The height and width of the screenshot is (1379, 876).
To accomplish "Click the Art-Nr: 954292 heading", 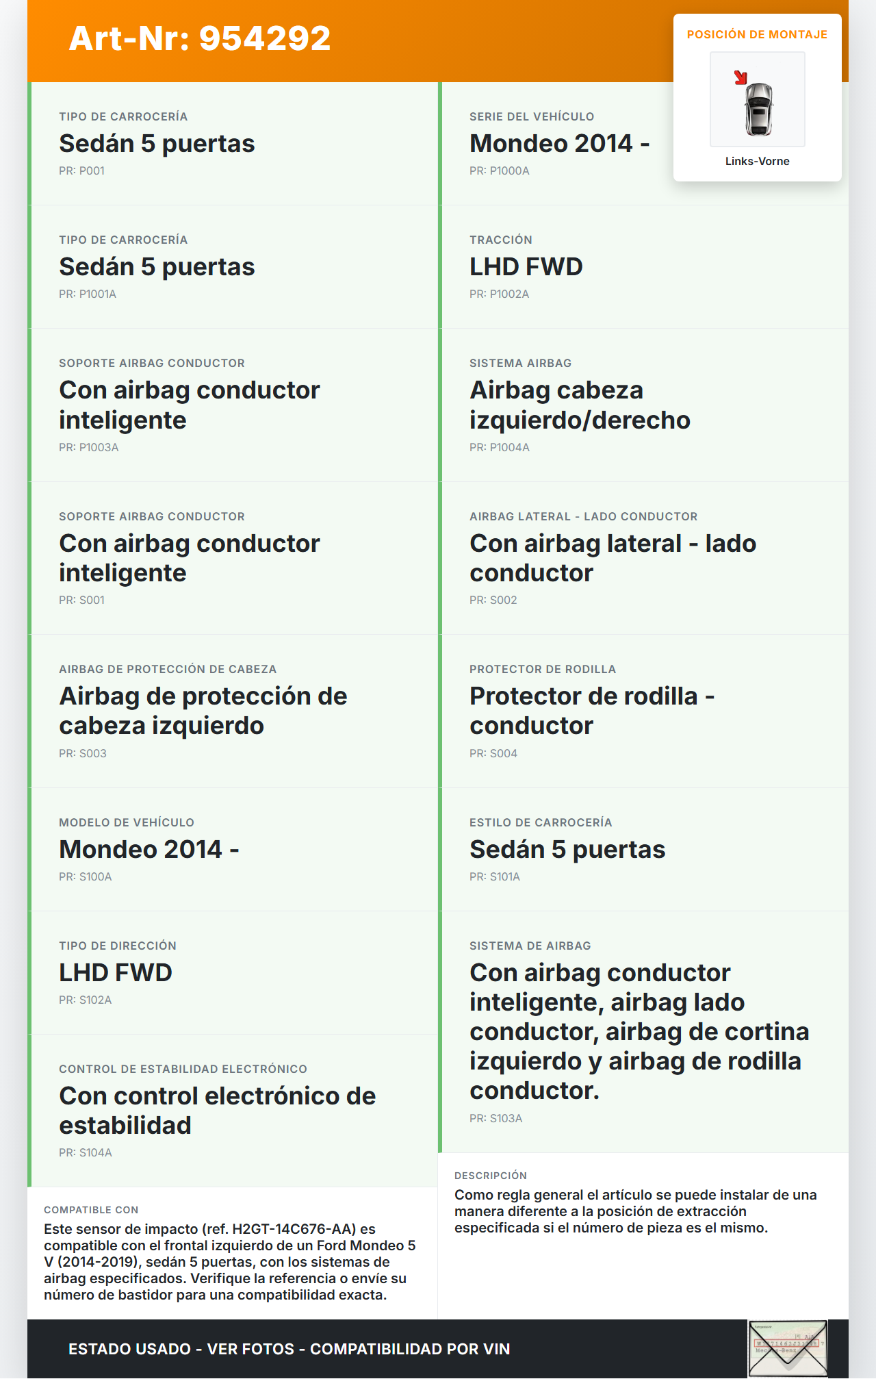I will 200,38.
